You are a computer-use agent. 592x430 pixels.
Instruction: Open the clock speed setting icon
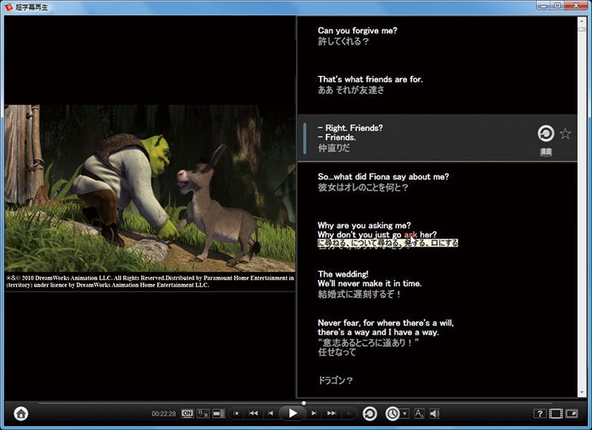tap(393, 414)
